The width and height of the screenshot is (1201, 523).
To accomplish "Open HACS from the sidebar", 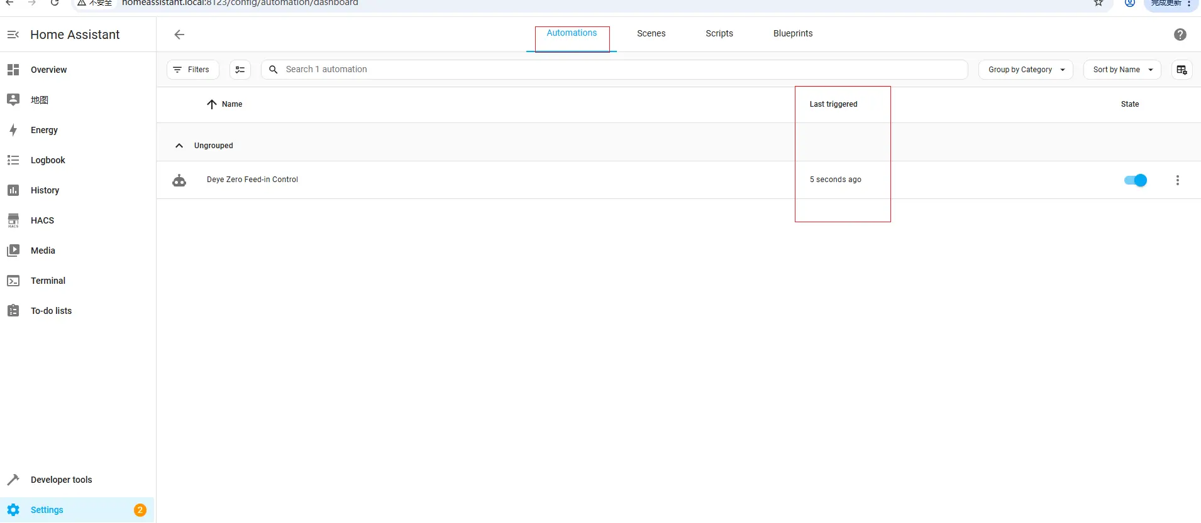I will [42, 220].
